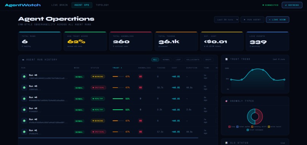Screen dimensions: 307x145
Task: Click the trust progress bar of Run #6
Action: coord(118,77)
